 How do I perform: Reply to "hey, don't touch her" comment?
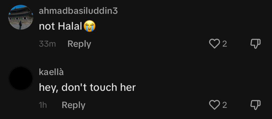point(74,105)
